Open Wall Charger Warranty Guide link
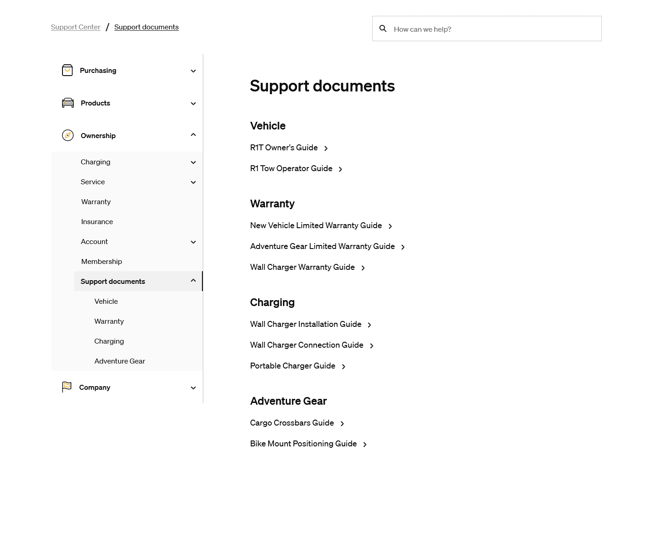This screenshot has height=536, width=652. [x=302, y=267]
